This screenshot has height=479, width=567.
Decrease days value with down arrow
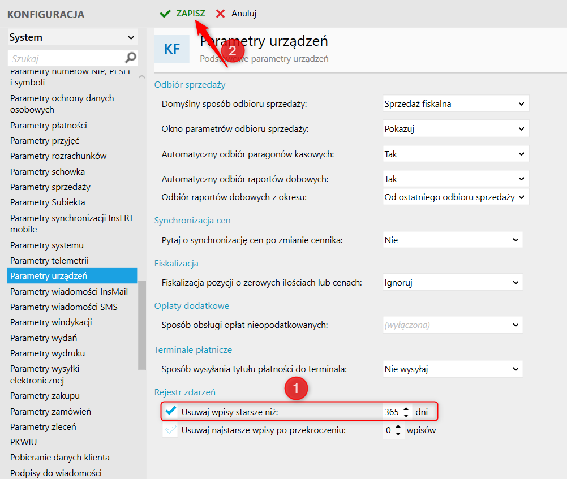click(x=406, y=416)
